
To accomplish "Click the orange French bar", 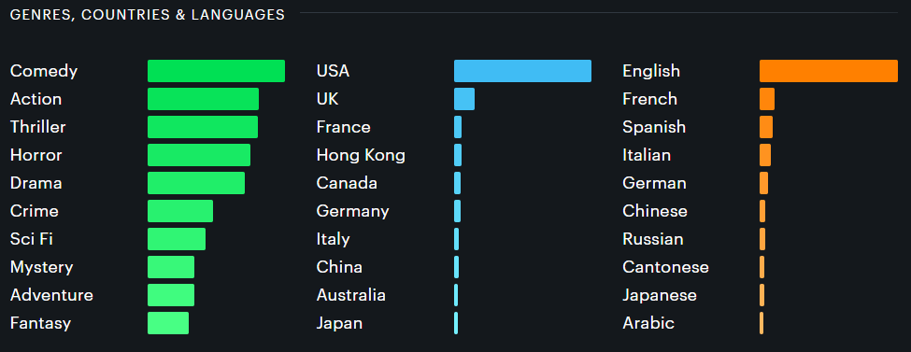I will point(767,99).
